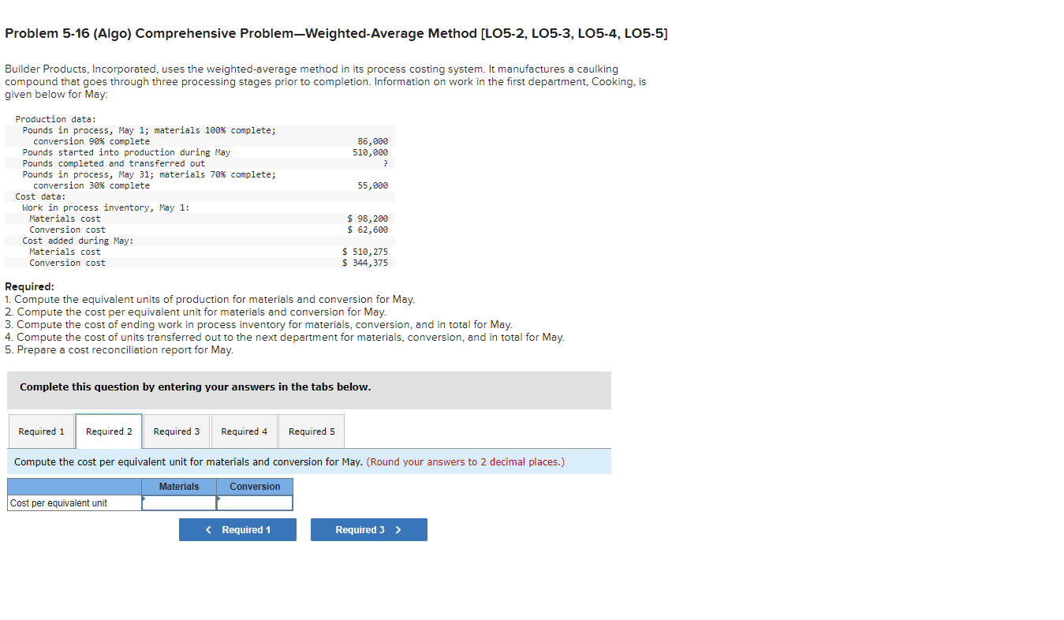
Task: Open the Required 3 tab
Action: point(176,431)
